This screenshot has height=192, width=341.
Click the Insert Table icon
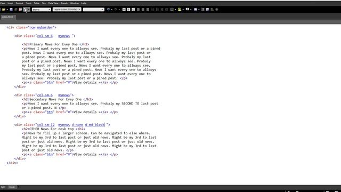coord(196,10)
